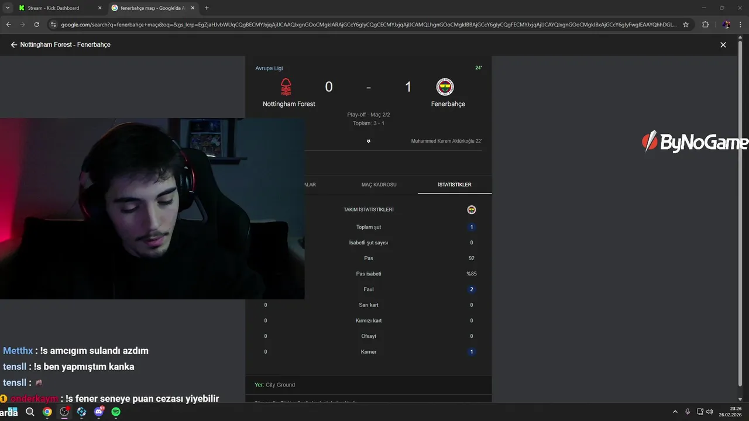
Task: Close the match details overlay with X
Action: (x=723, y=45)
